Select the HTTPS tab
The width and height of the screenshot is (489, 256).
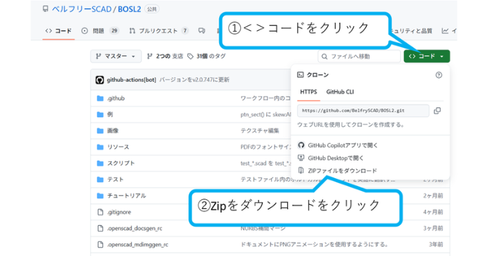[x=308, y=92]
